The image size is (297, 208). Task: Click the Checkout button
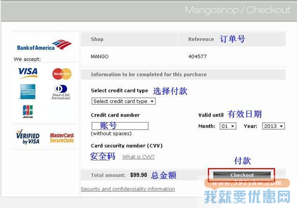pyautogui.click(x=242, y=175)
